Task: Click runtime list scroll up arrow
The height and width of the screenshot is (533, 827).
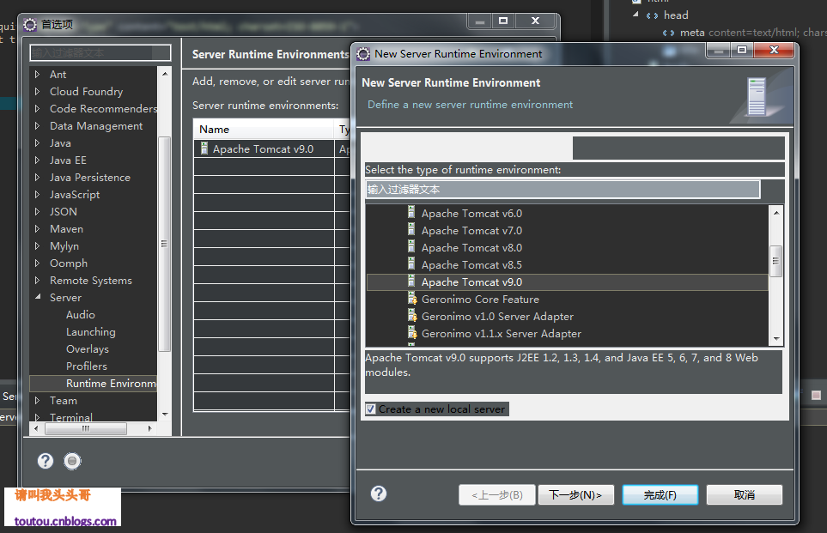Action: click(x=776, y=213)
